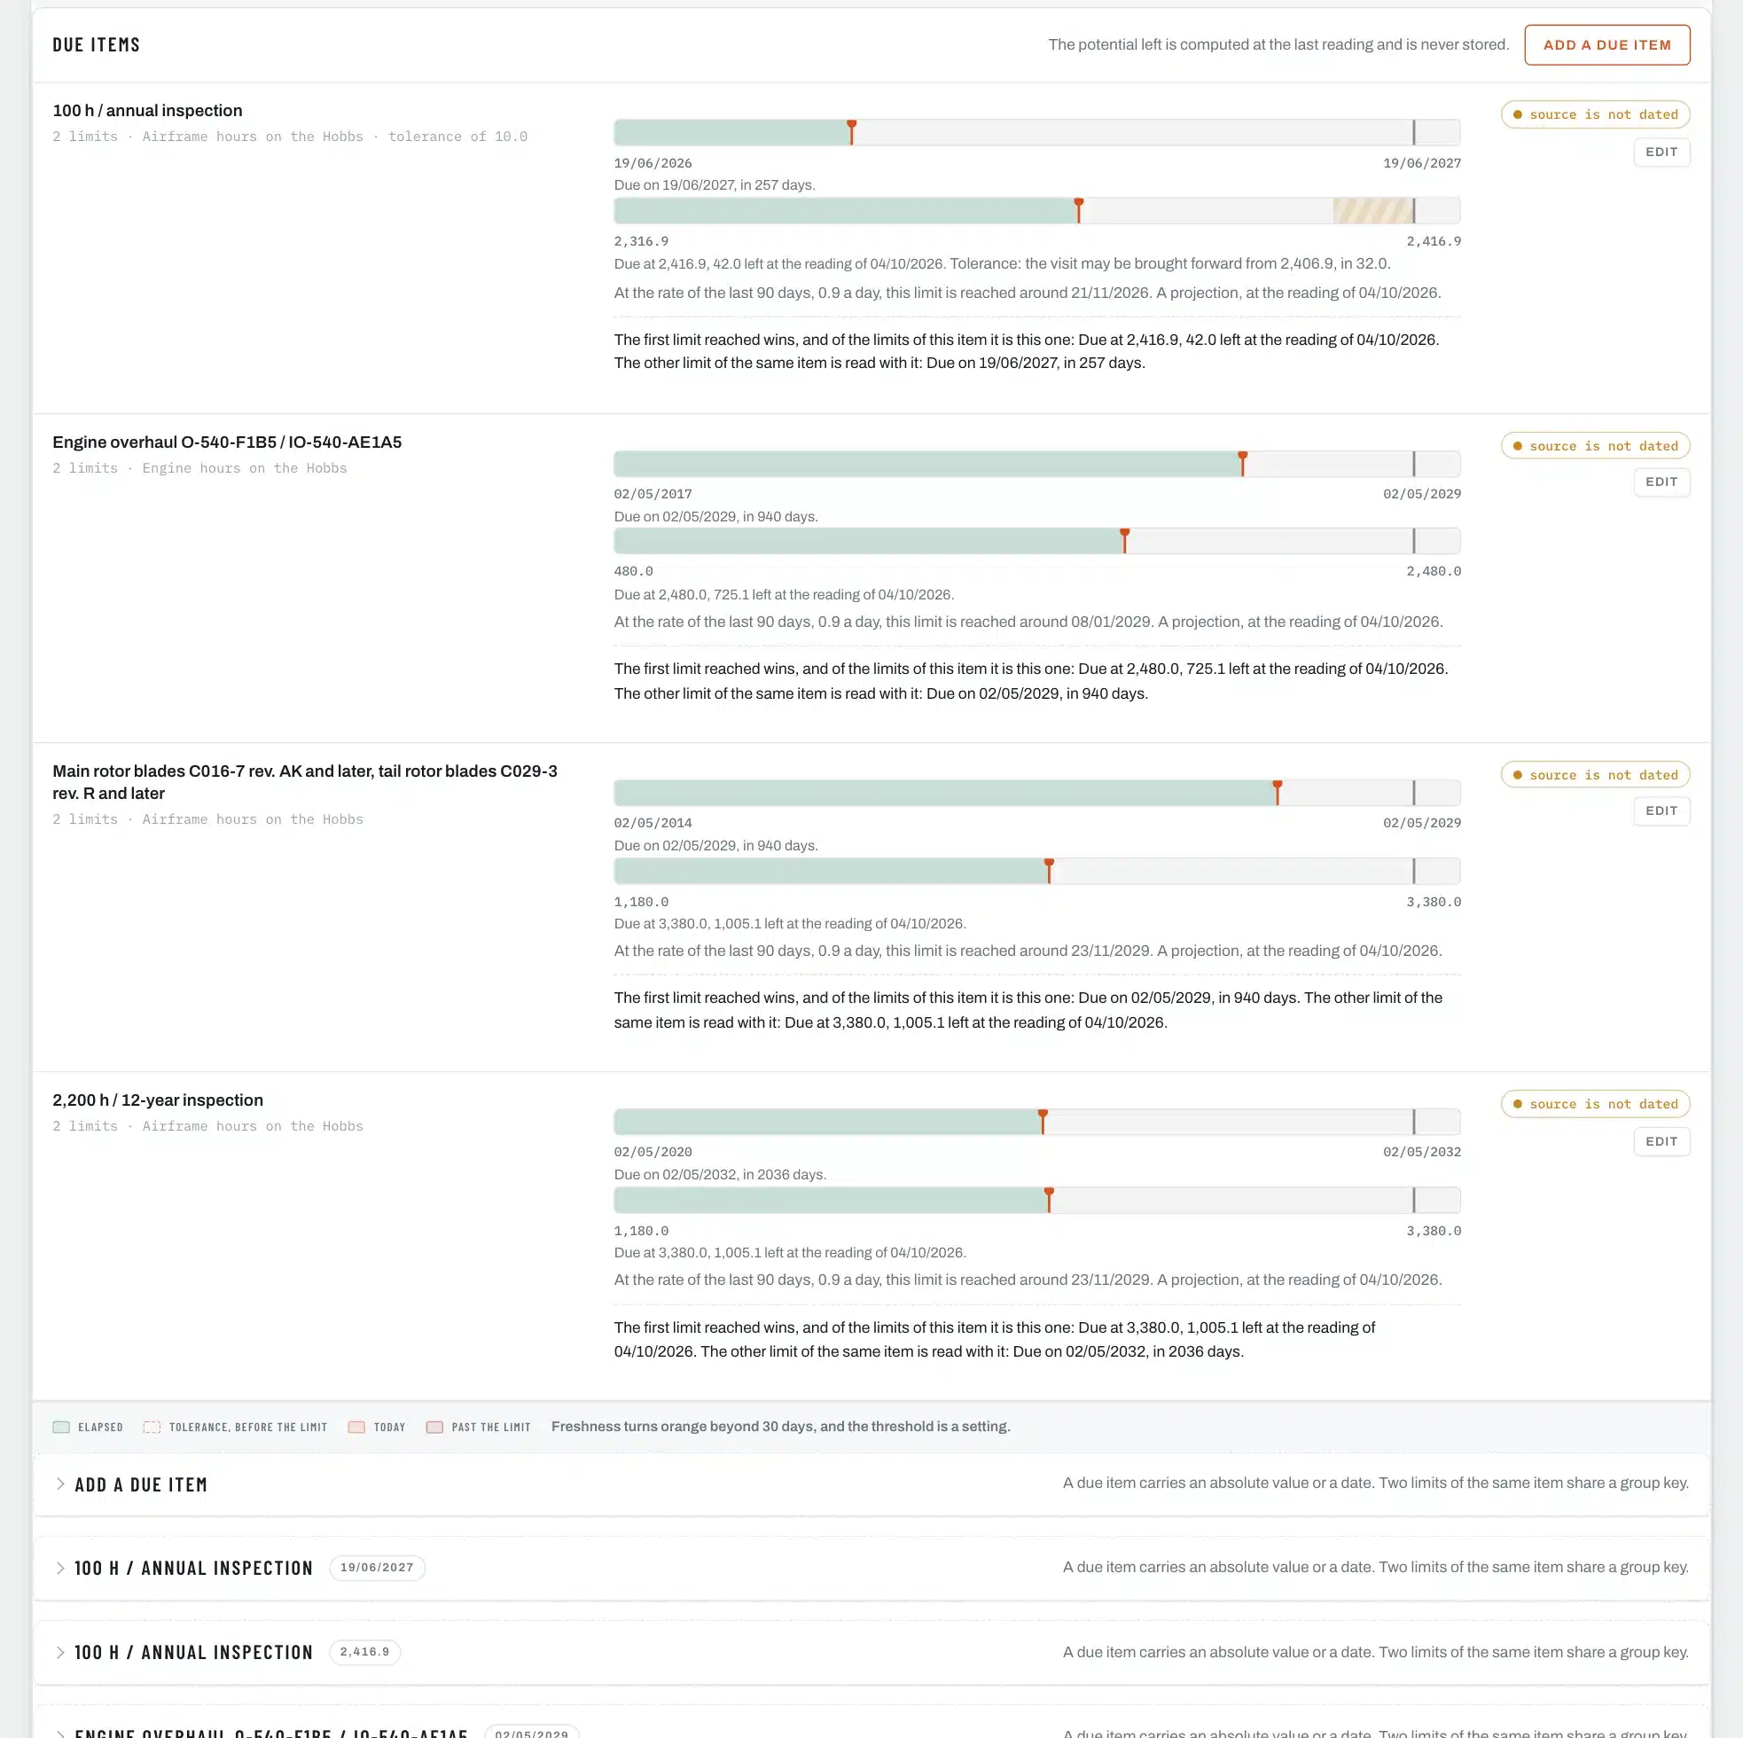Click the 19/06/2027 date pill on the collapsed row
This screenshot has width=1743, height=1738.
tap(377, 1568)
